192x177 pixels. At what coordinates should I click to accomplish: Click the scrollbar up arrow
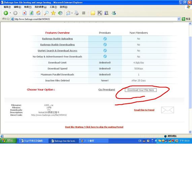(190, 24)
